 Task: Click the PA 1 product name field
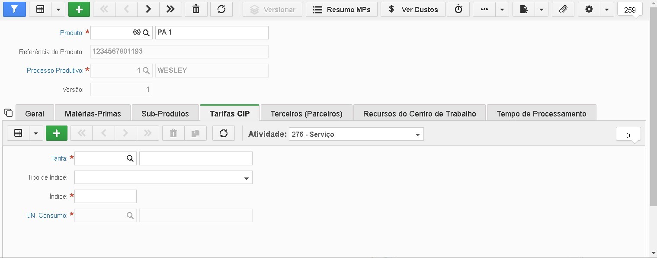click(212, 32)
